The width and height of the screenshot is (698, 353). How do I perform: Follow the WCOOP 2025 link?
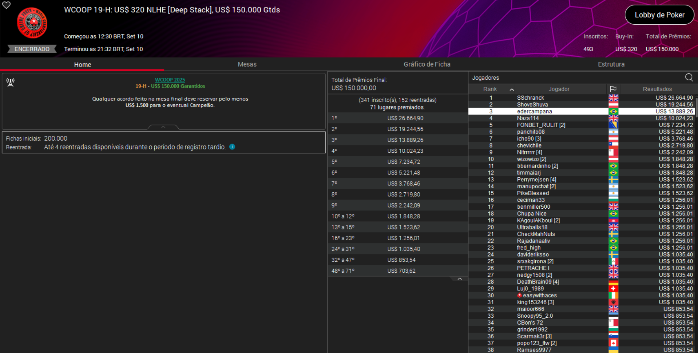pos(170,80)
